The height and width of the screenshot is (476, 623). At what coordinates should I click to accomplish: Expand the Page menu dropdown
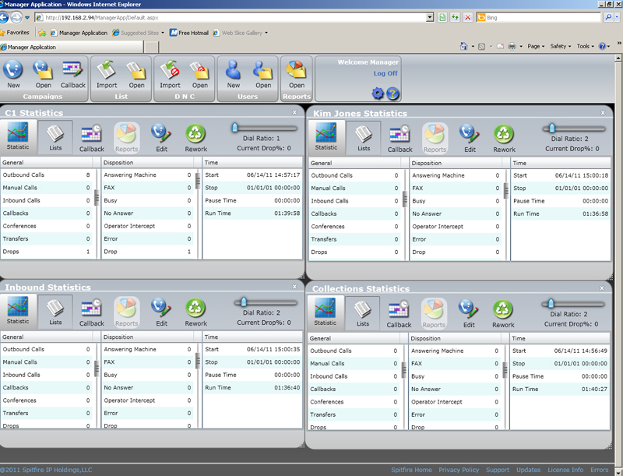536,46
